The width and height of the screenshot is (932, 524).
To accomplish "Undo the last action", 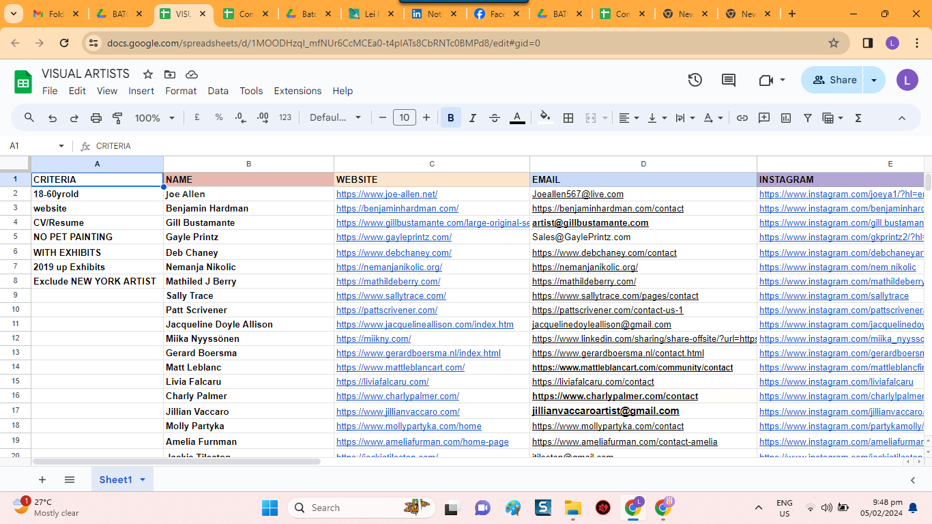I will point(53,118).
